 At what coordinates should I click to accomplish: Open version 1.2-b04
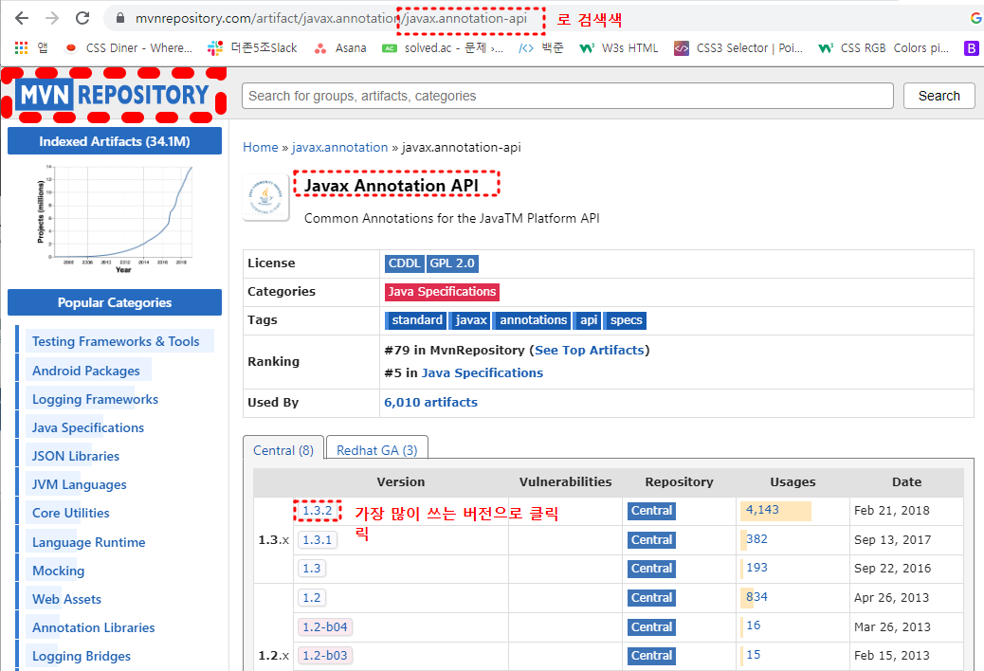coord(325,626)
